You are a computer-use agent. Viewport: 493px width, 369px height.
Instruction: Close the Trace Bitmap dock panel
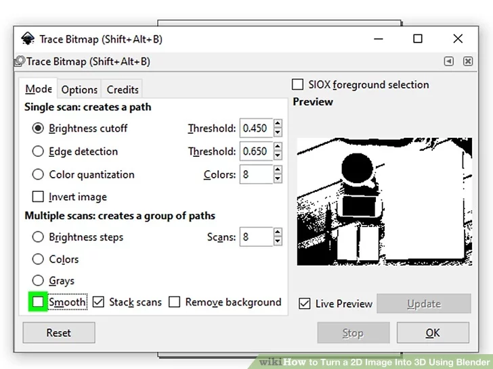(468, 62)
